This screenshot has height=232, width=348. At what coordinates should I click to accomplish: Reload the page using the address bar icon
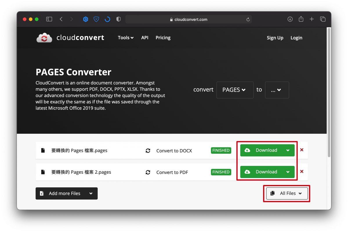[x=248, y=19]
